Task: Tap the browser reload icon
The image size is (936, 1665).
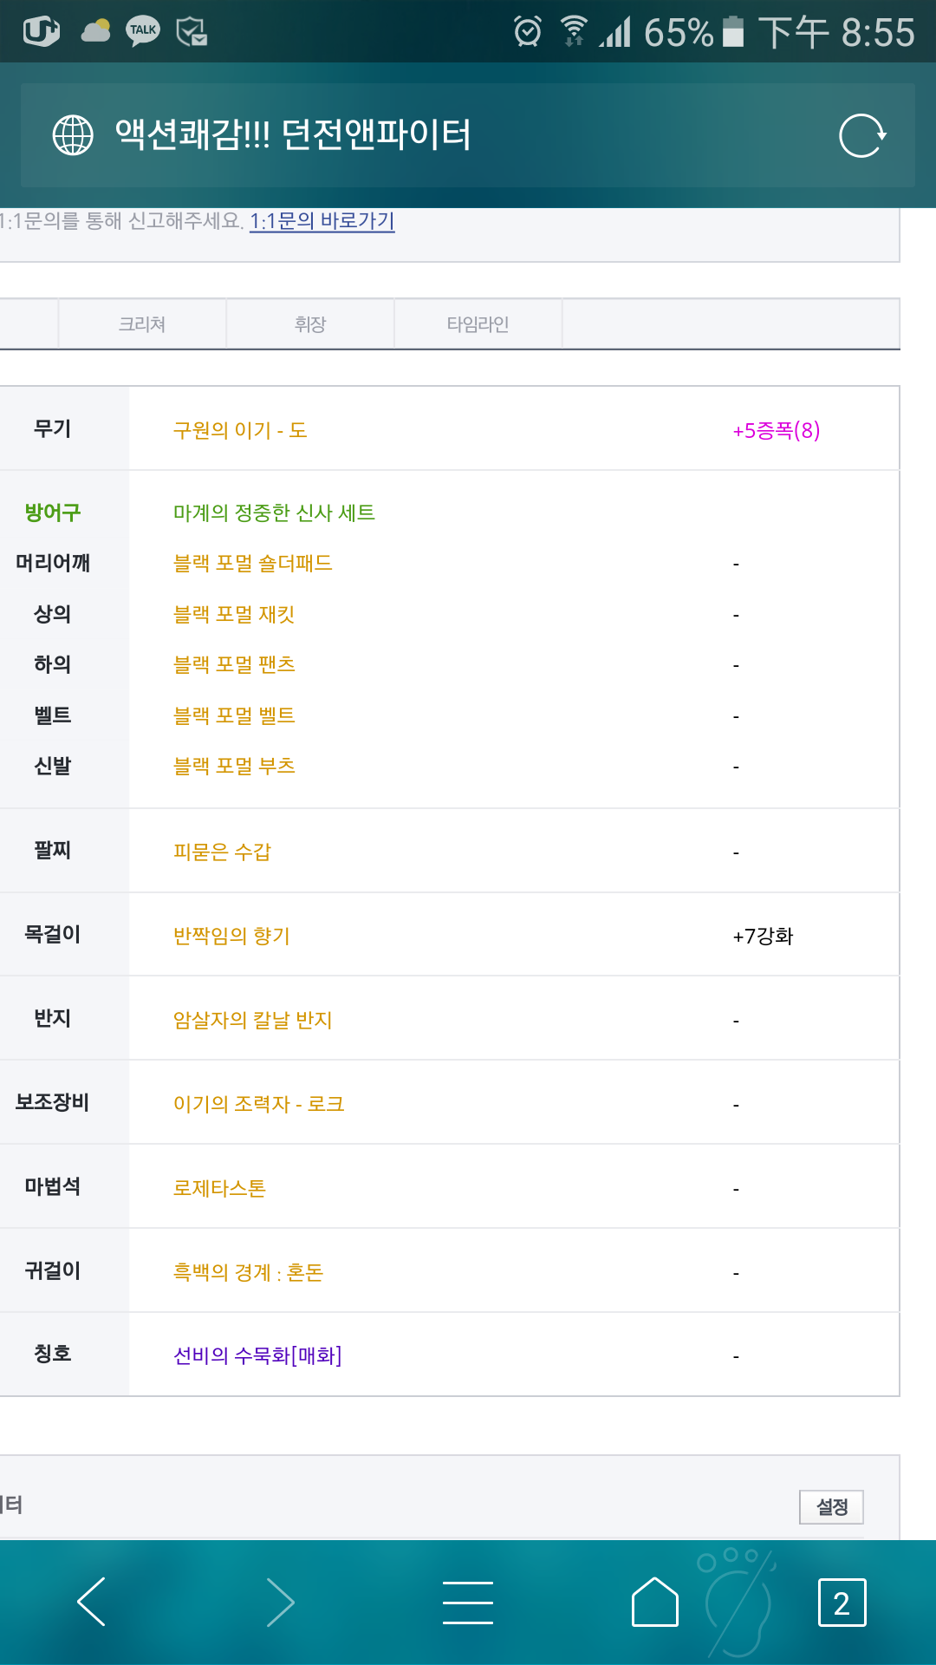Action: [862, 135]
